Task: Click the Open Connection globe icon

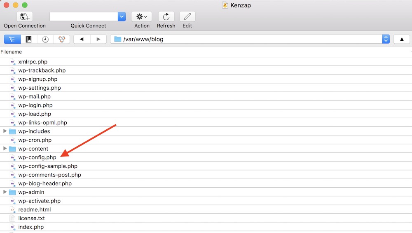Action: coord(25,17)
